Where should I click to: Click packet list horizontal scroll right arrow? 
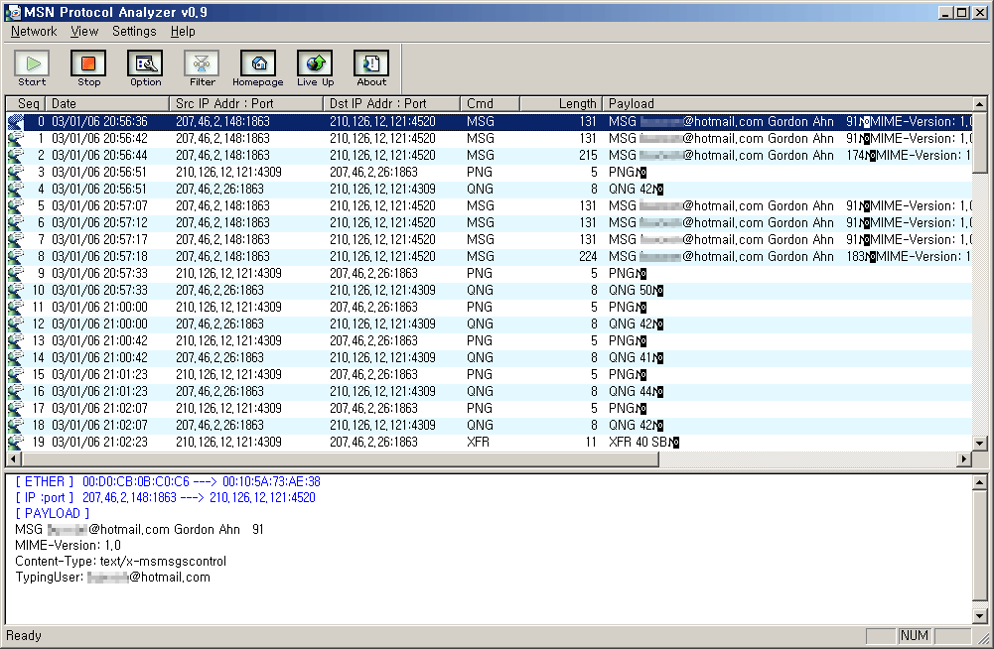pos(964,458)
